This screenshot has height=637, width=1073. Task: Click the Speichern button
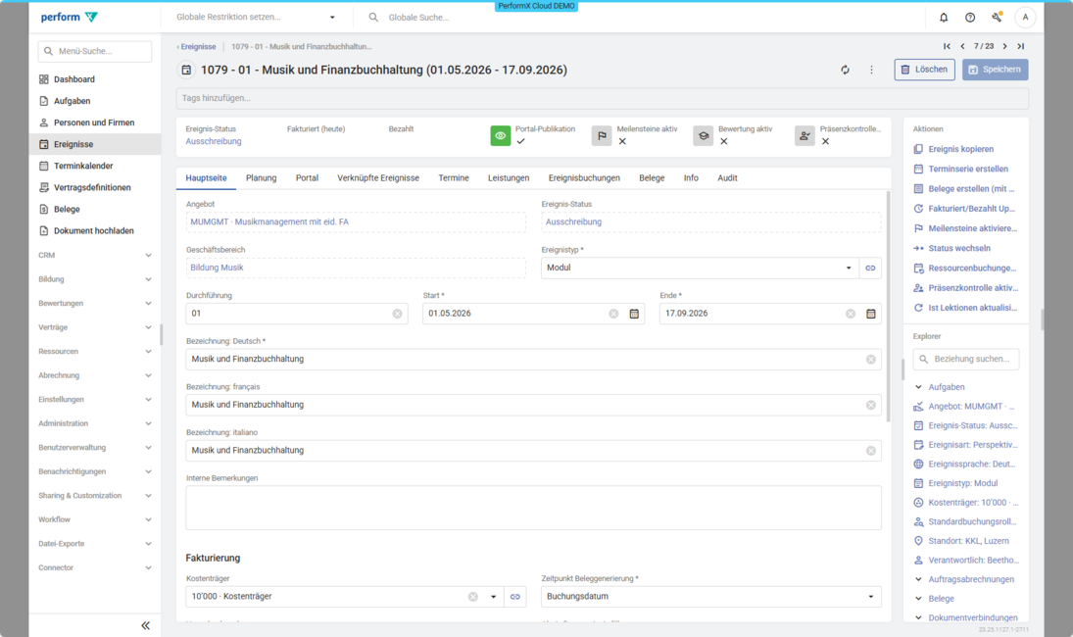(x=995, y=70)
